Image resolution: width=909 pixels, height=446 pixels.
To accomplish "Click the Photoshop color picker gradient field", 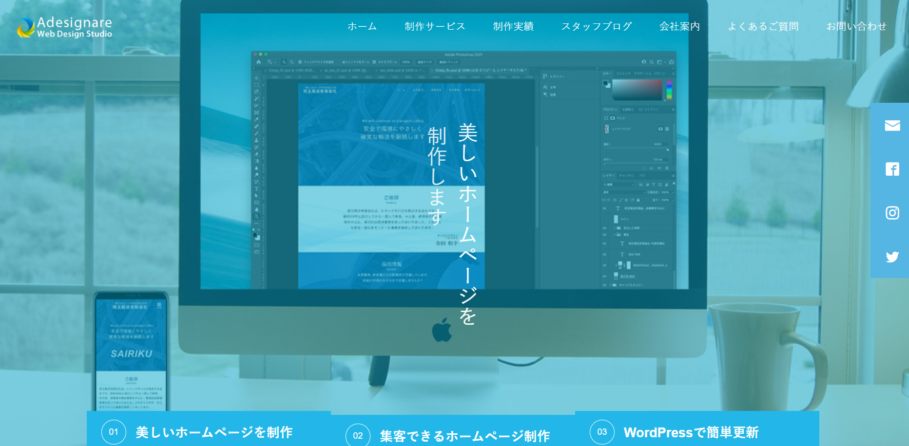I will point(637,90).
